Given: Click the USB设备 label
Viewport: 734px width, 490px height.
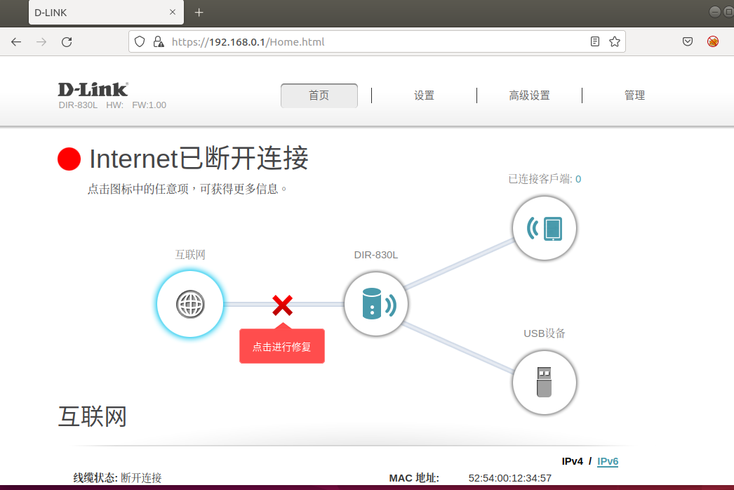Looking at the screenshot, I should tap(544, 333).
